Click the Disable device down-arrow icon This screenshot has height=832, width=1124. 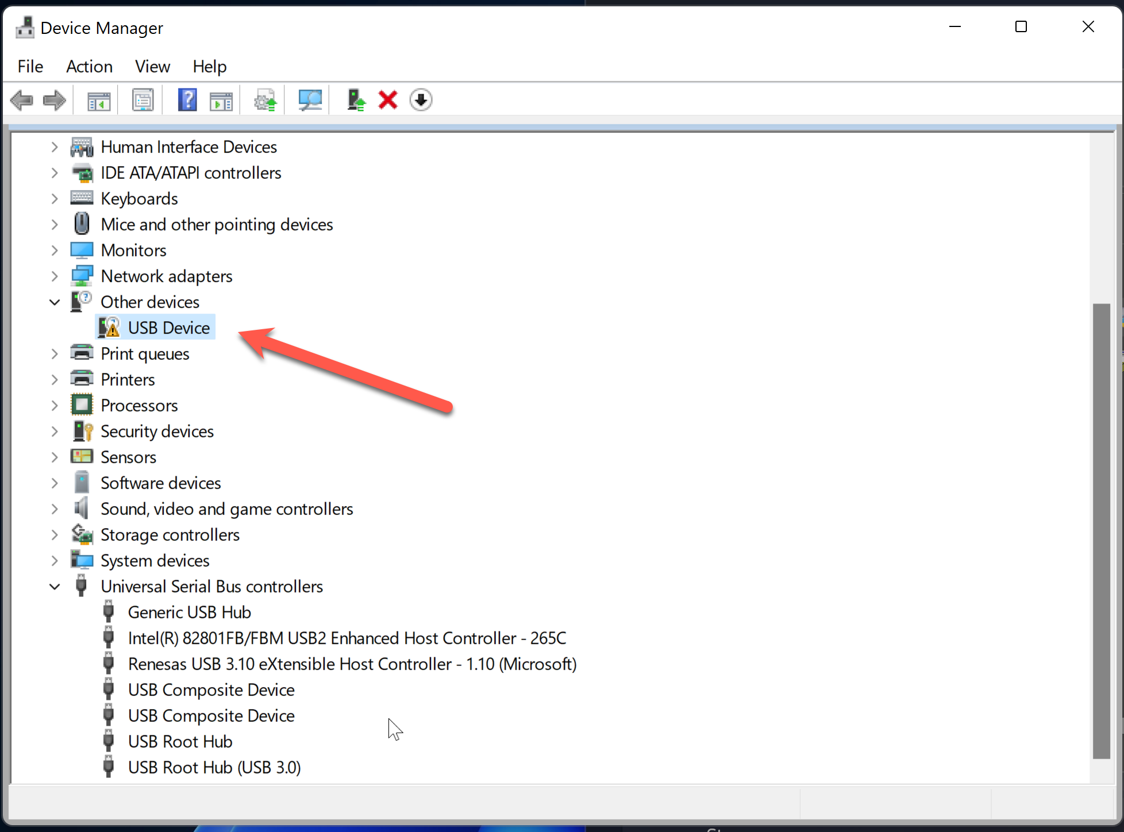click(421, 101)
